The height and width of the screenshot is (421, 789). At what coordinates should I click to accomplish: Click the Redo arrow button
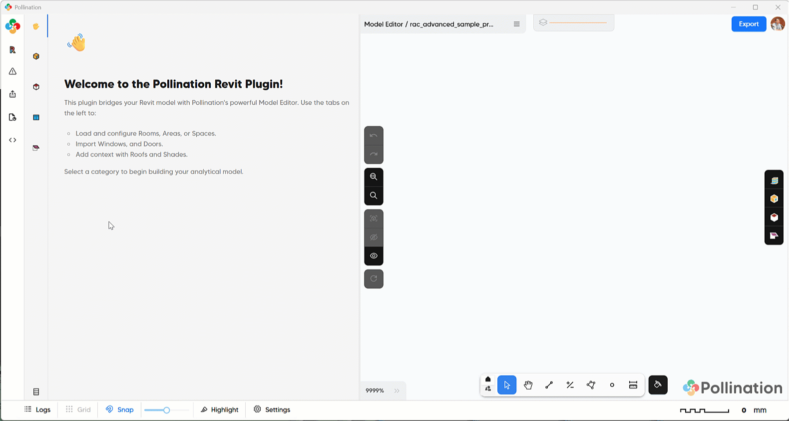[374, 155]
